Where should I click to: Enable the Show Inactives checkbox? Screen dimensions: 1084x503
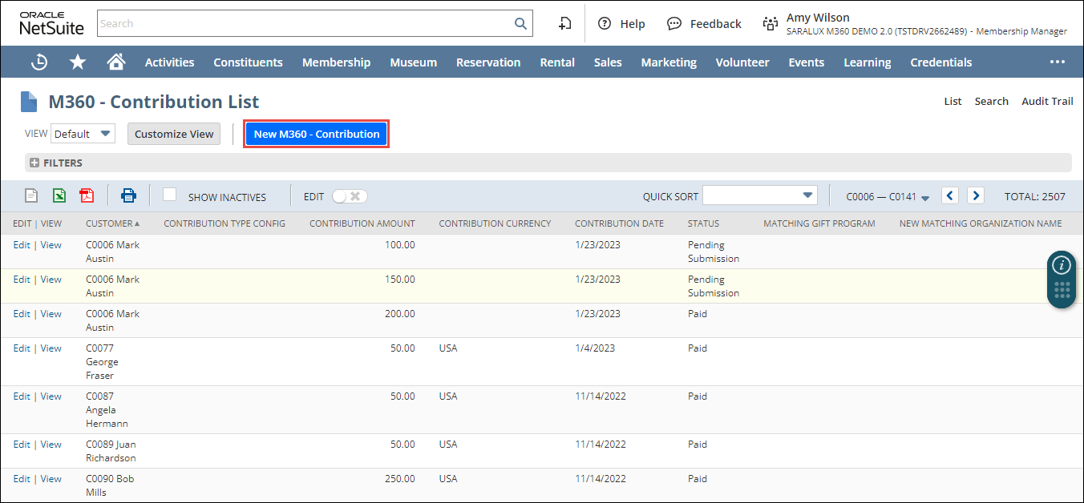pyautogui.click(x=169, y=195)
